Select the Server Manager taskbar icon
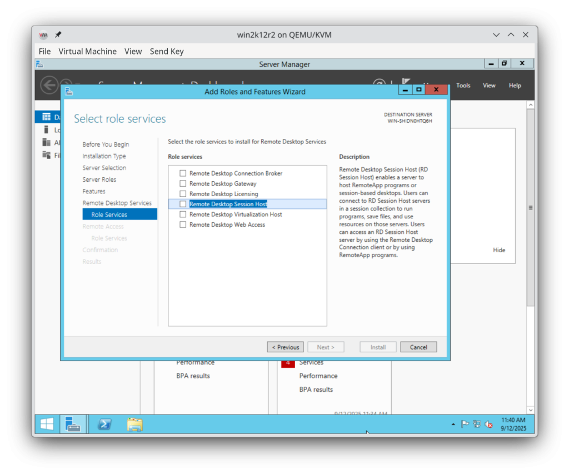The image size is (569, 474). tap(74, 424)
